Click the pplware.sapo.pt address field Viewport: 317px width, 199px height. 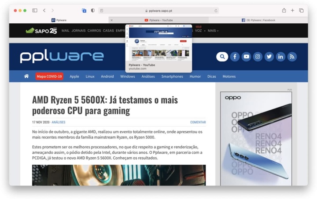tap(159, 10)
